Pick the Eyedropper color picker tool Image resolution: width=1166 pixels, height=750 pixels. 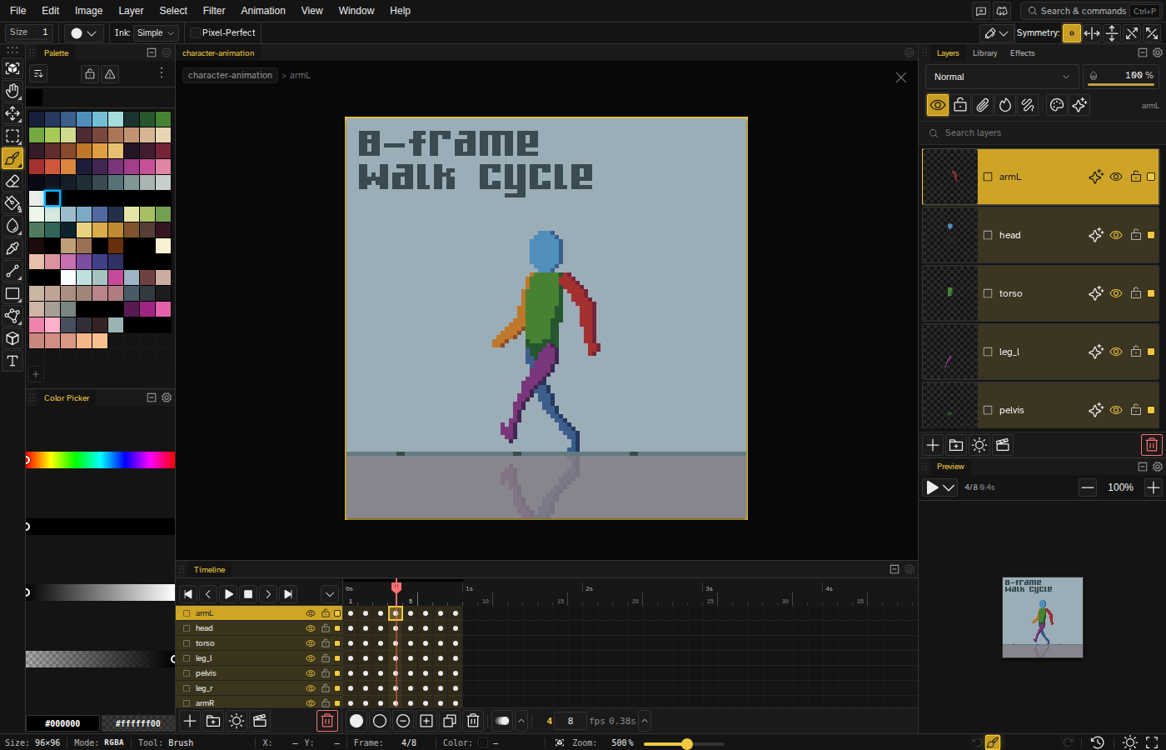(12, 248)
